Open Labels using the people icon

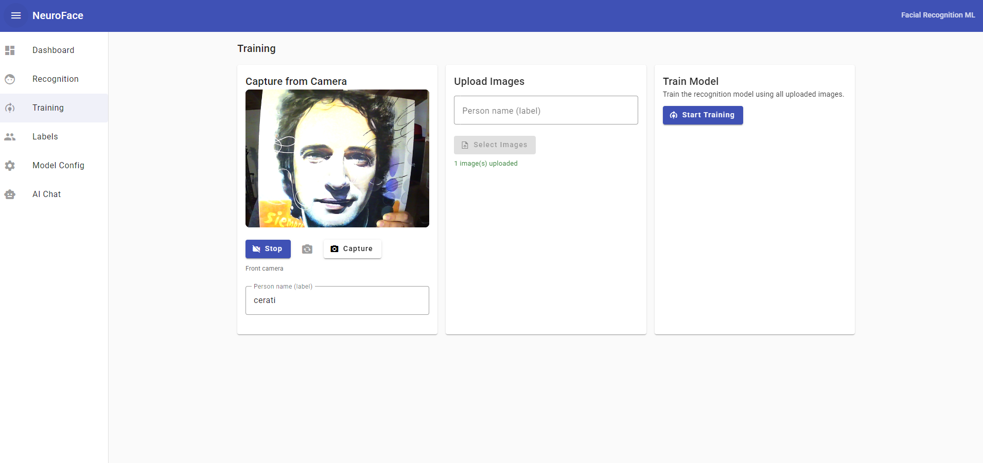(x=10, y=136)
